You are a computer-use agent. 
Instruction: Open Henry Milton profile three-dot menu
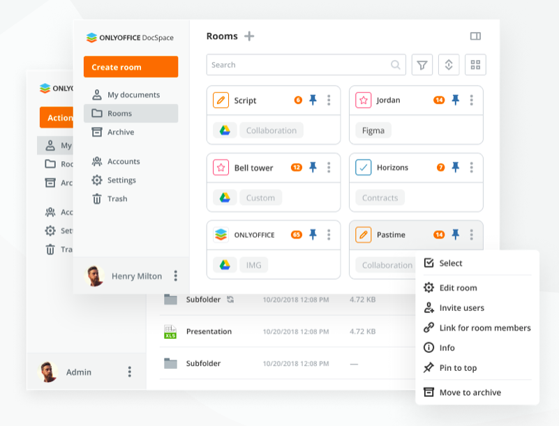tap(175, 275)
